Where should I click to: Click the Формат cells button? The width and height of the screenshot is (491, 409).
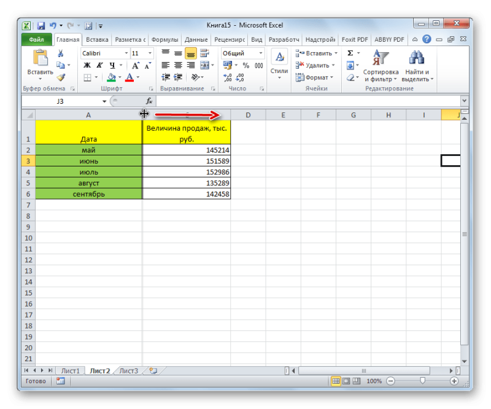pyautogui.click(x=314, y=77)
